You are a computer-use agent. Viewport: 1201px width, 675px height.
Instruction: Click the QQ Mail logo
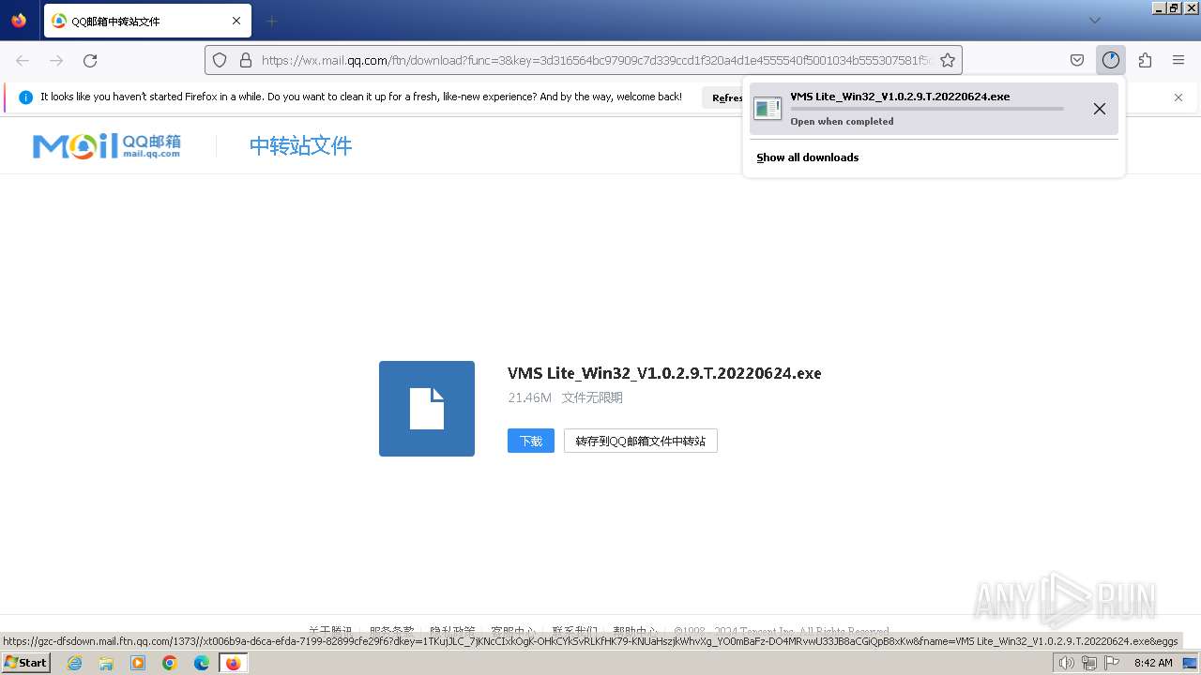(107, 145)
